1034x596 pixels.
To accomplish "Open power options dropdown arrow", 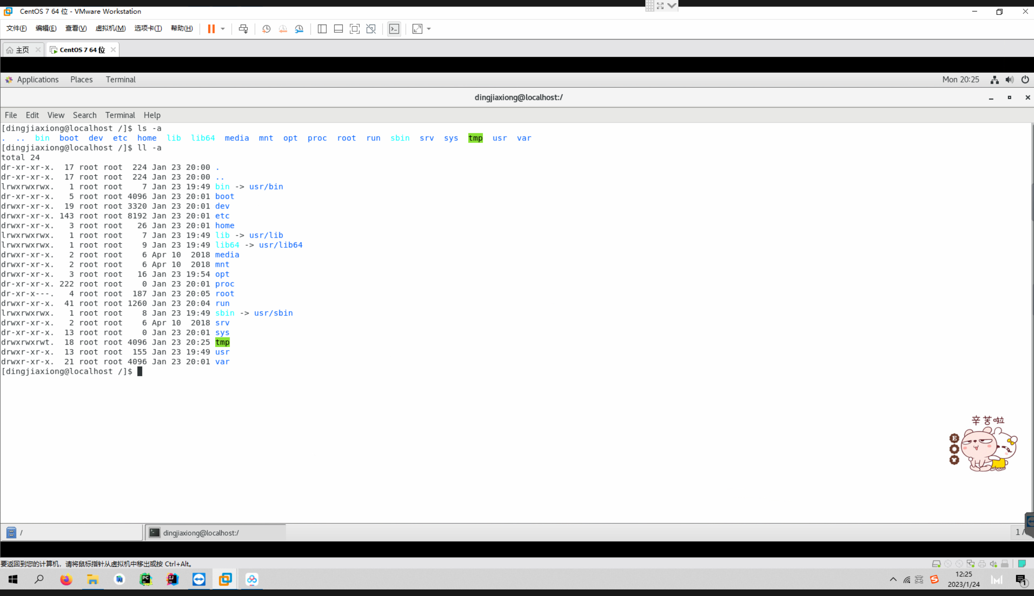I will [223, 29].
